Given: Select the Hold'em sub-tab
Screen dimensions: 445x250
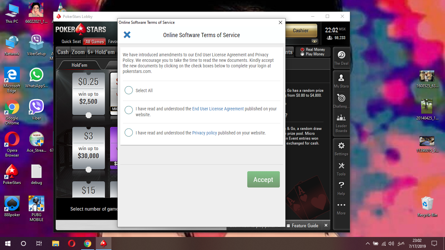Looking at the screenshot, I should coord(79,65).
